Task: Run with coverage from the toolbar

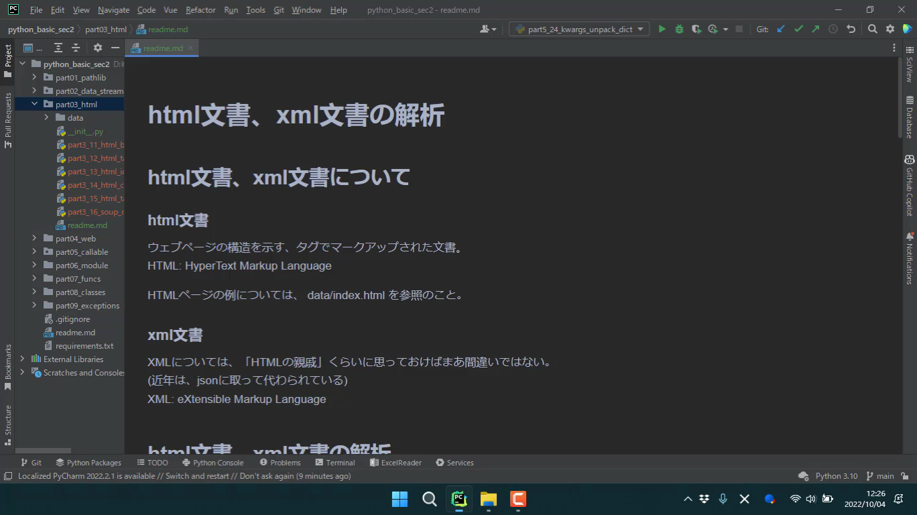Action: [696, 29]
